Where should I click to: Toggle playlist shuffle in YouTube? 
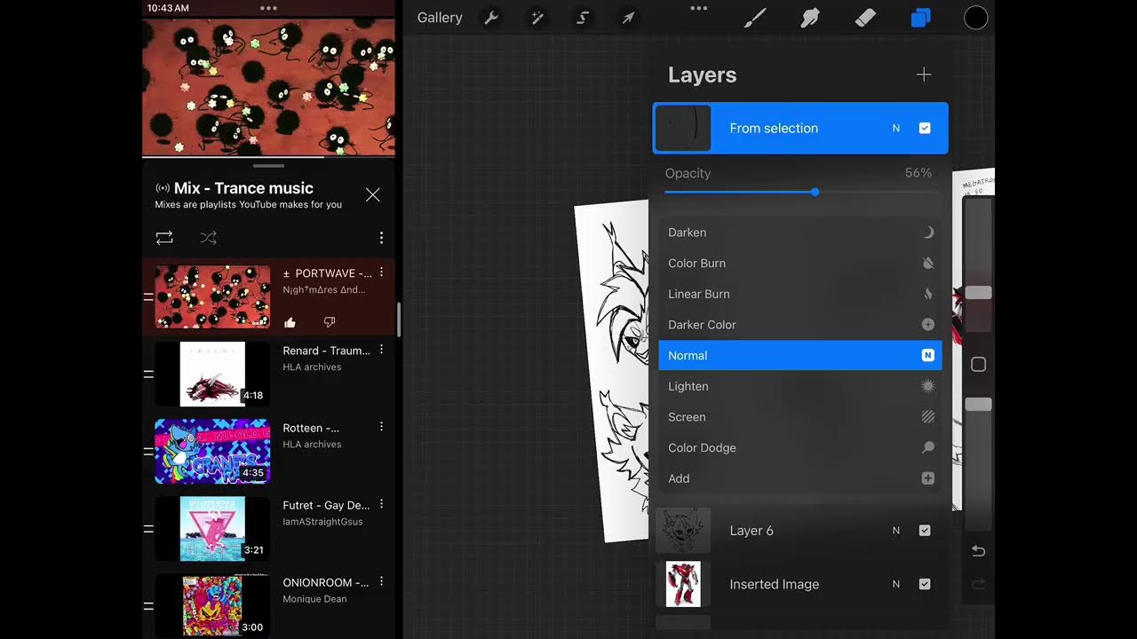click(208, 238)
